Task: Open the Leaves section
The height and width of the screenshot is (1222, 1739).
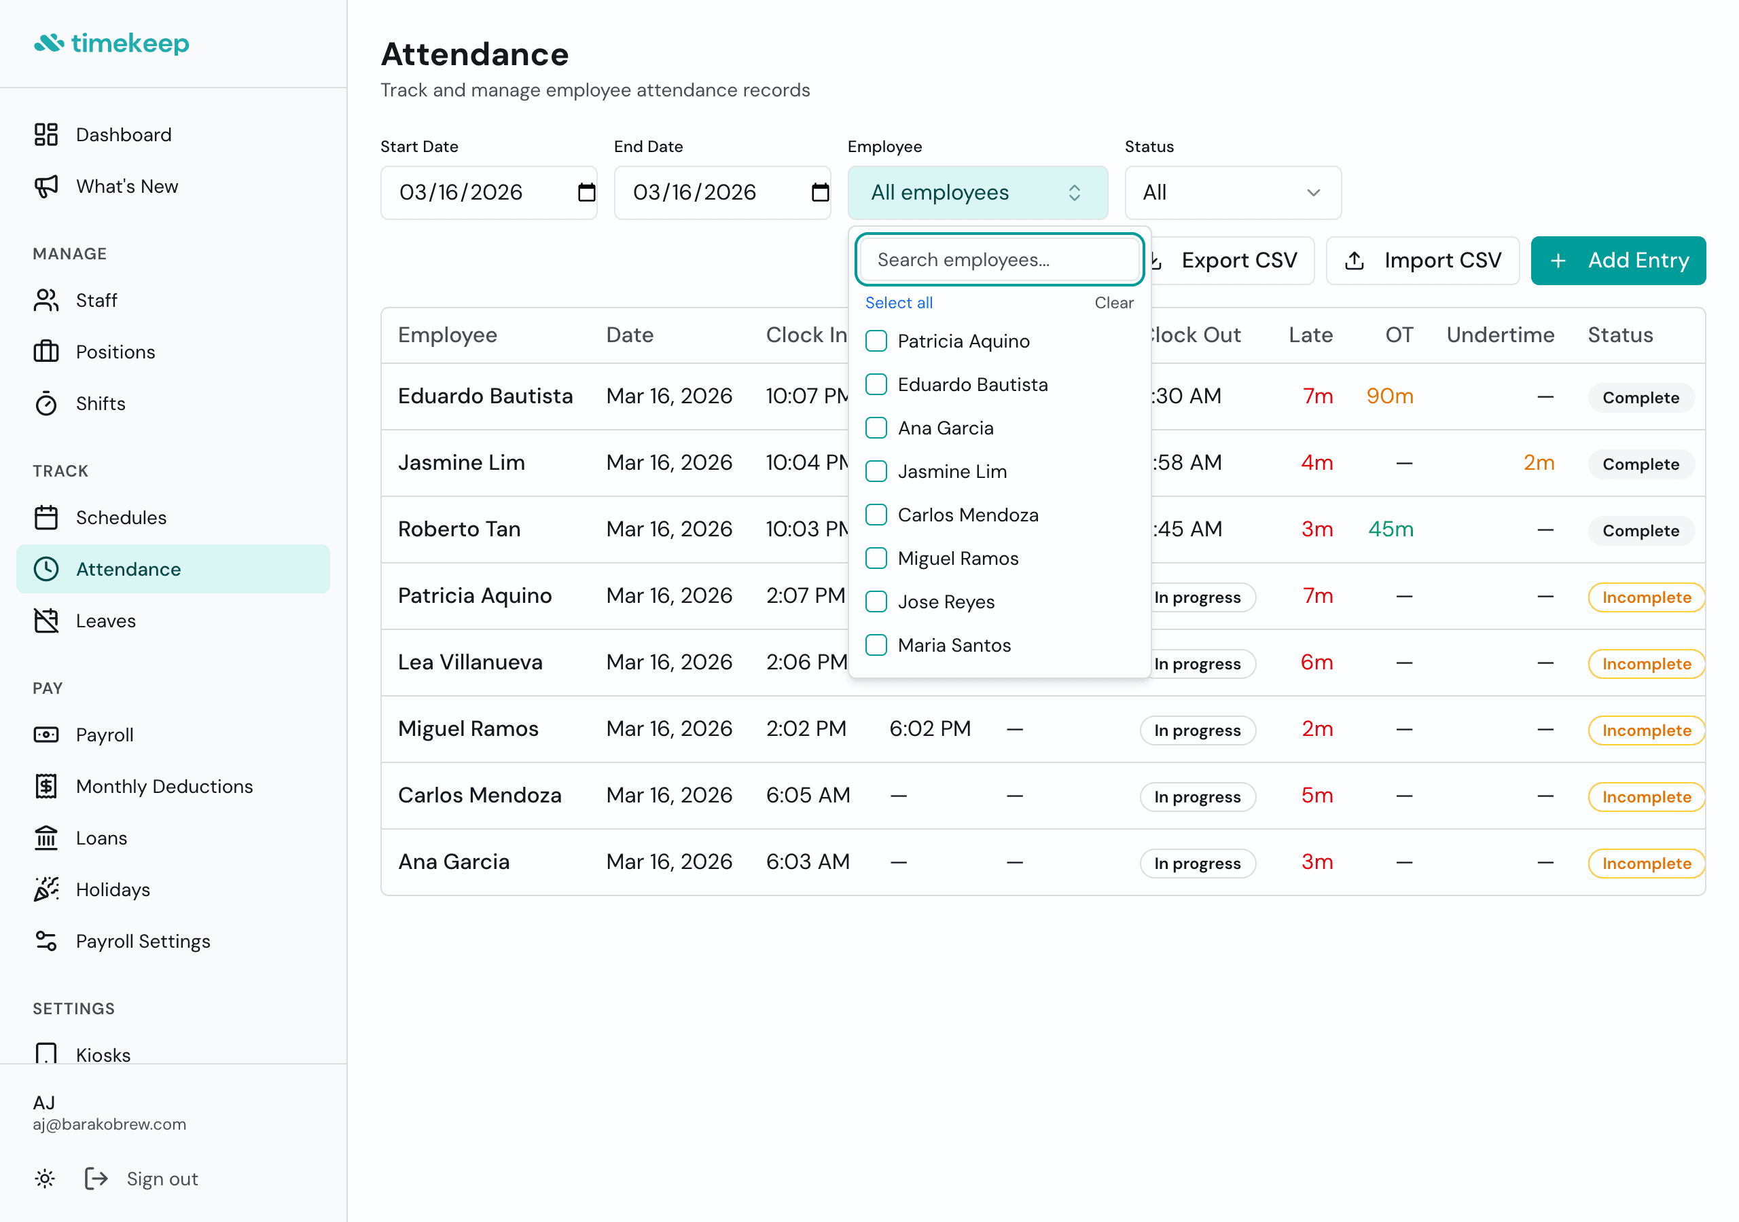Action: coord(106,620)
